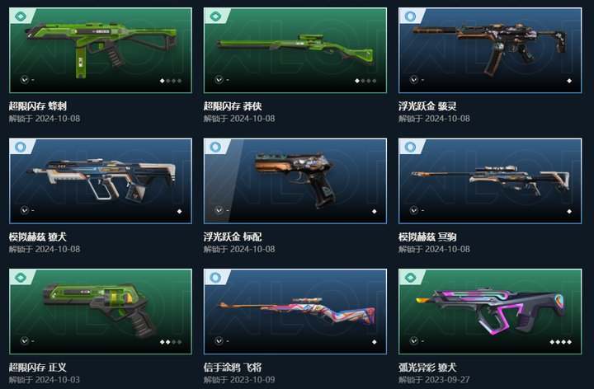
Task: Open the 超限闪存 莽侠 skin name link
Action: (233, 106)
